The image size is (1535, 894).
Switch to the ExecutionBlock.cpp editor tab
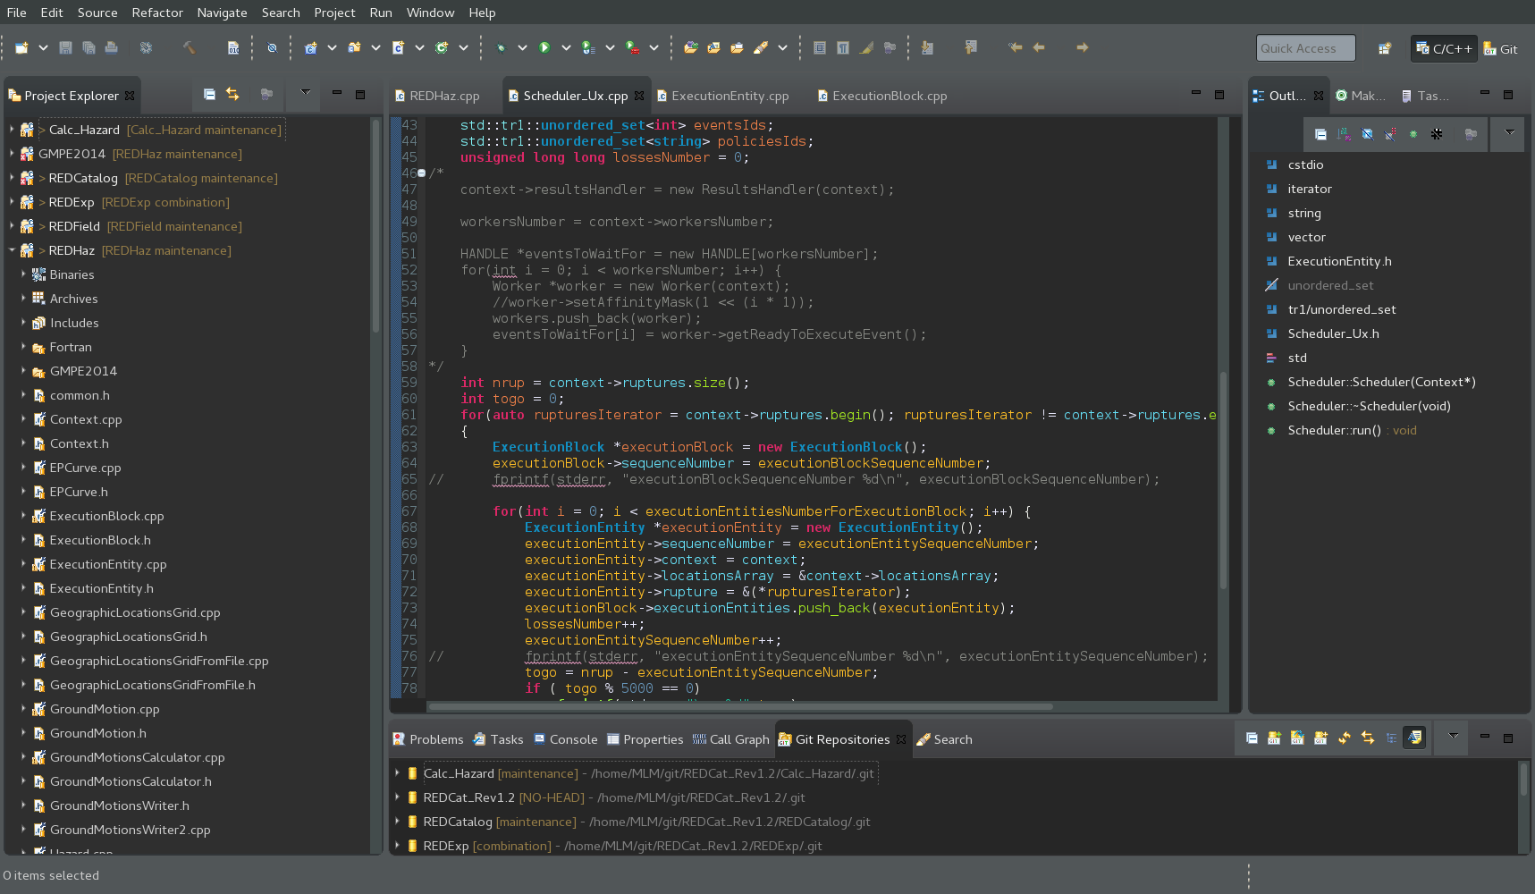pyautogui.click(x=888, y=96)
